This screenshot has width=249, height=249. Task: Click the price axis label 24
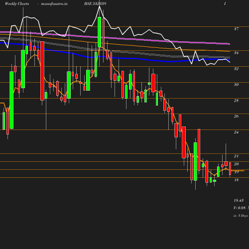[x=236, y=132]
